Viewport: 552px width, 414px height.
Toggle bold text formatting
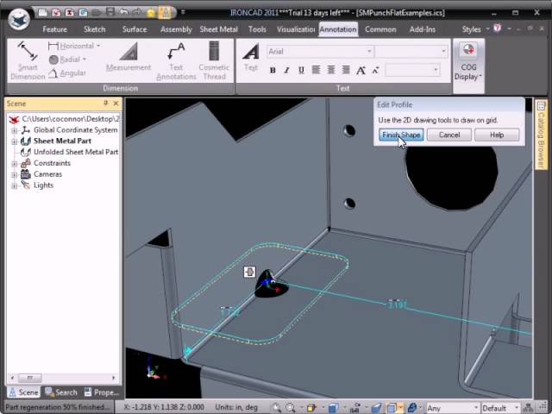click(x=273, y=71)
